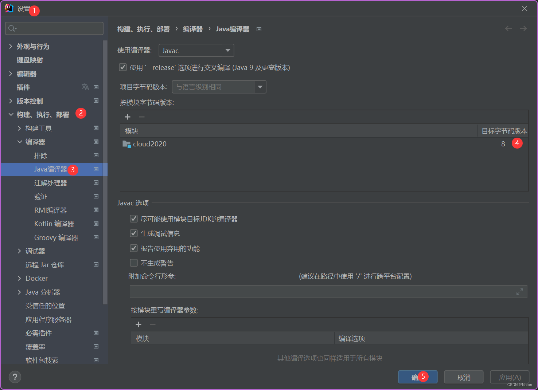The width and height of the screenshot is (538, 390).
Task: Add module bytecode version with plus icon
Action: pyautogui.click(x=128, y=117)
